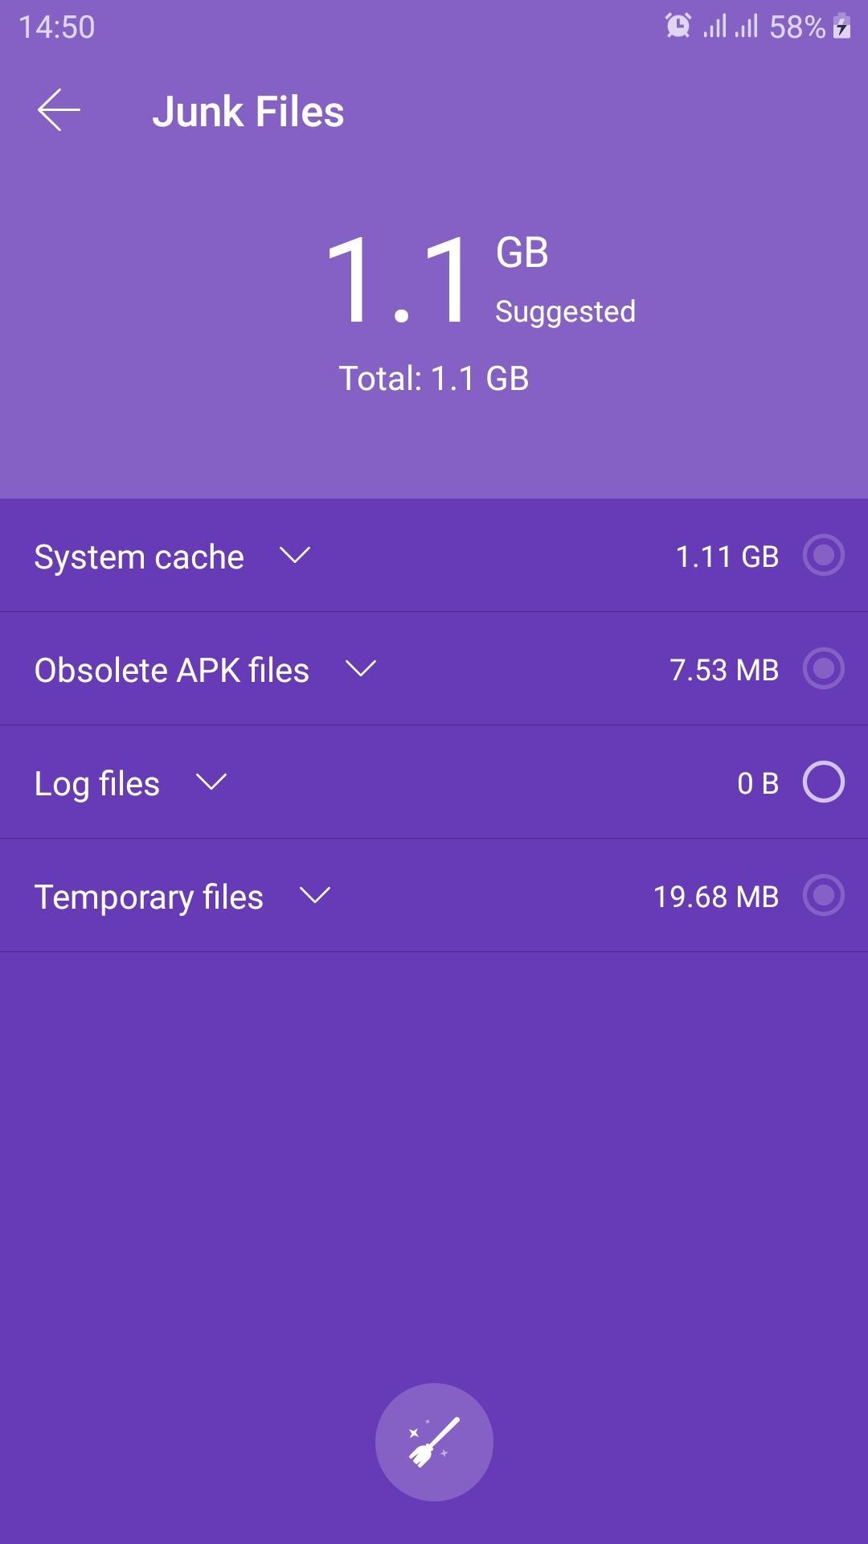Viewport: 868px width, 1544px height.
Task: Start cleaning with the broom icon
Action: click(434, 1442)
